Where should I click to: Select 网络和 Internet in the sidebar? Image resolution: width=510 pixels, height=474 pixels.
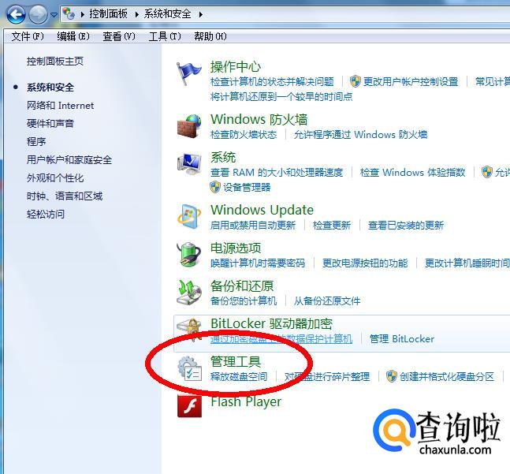[60, 106]
